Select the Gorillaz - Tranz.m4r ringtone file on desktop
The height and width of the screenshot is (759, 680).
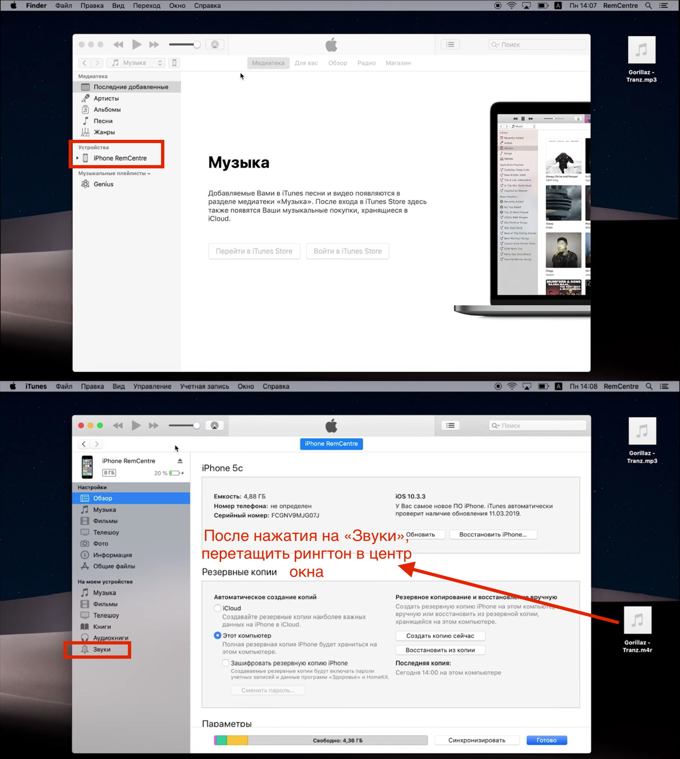click(x=638, y=630)
